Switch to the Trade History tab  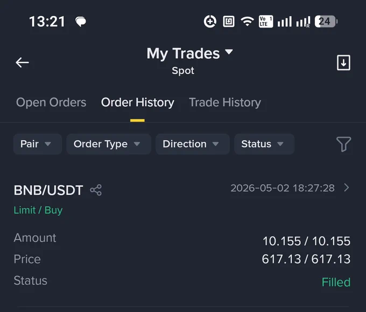pos(225,102)
